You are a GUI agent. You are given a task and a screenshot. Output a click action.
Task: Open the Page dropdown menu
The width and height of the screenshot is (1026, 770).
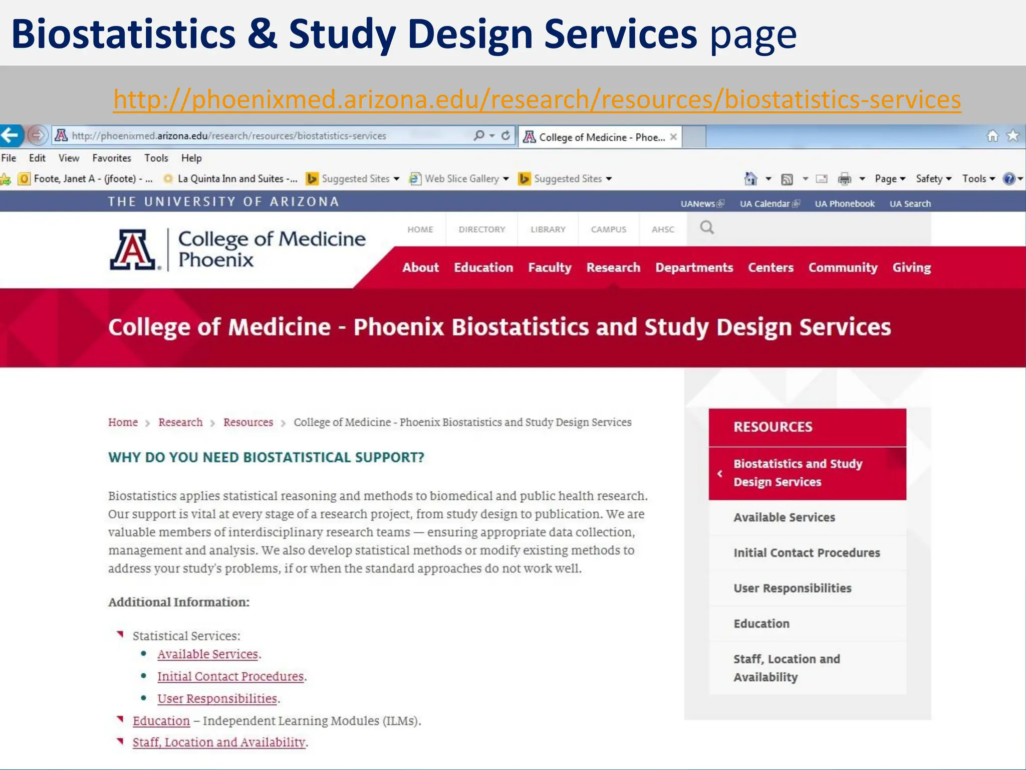click(x=890, y=179)
